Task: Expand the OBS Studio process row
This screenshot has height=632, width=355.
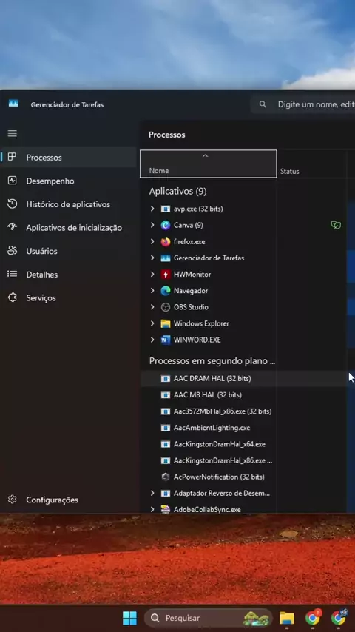Action: (152, 307)
